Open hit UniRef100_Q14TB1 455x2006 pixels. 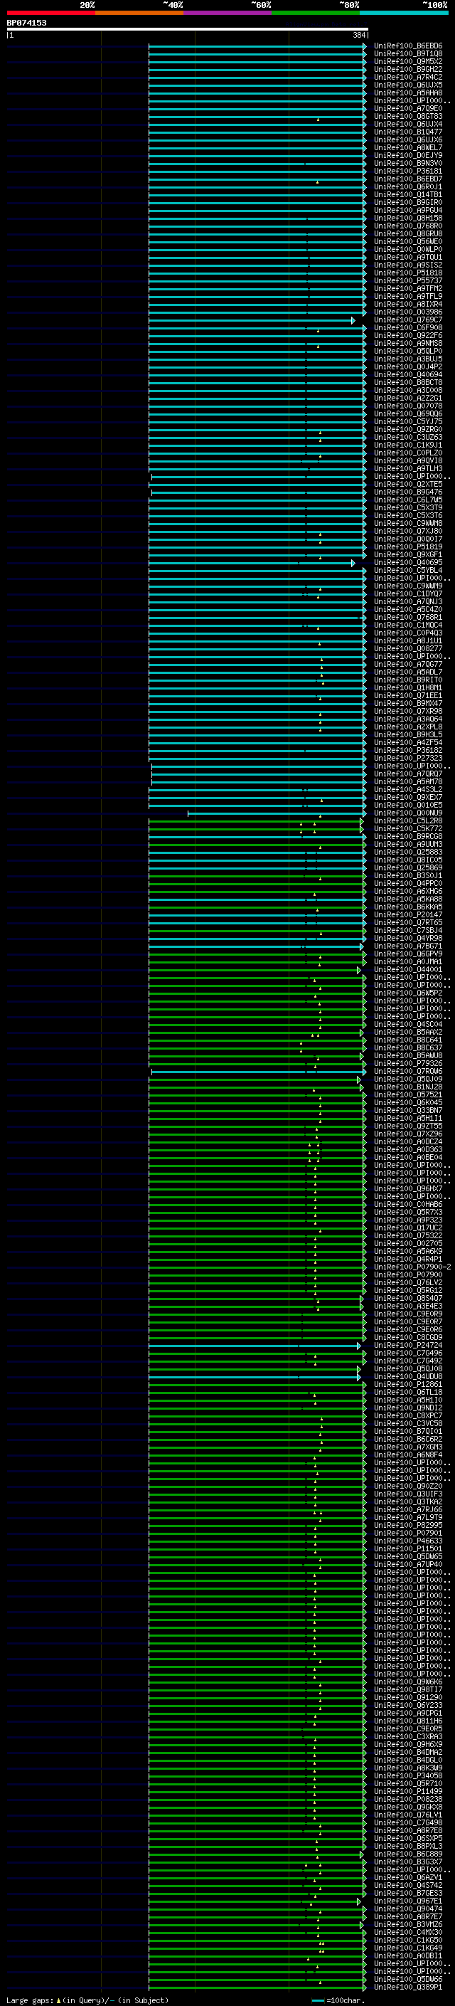pyautogui.click(x=408, y=195)
